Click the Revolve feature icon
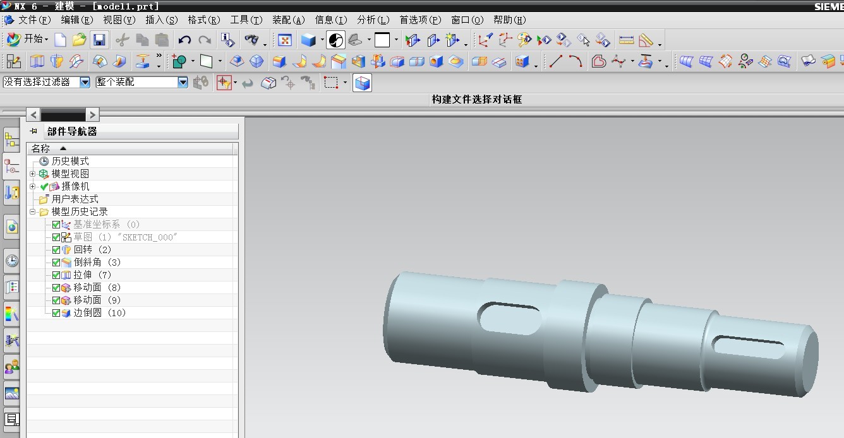The height and width of the screenshot is (438, 844). (x=57, y=61)
